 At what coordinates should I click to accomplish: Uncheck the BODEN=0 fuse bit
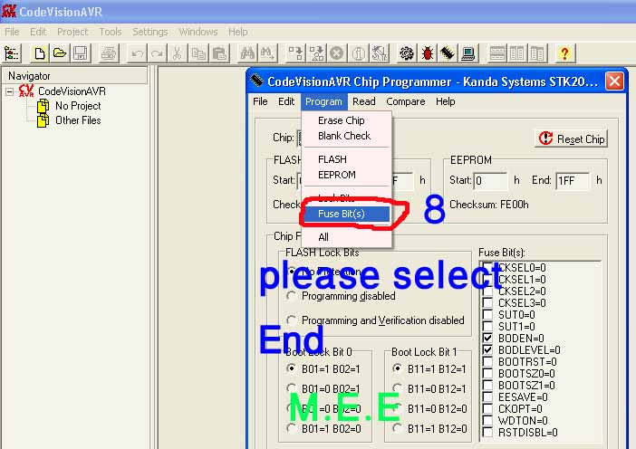tap(487, 338)
